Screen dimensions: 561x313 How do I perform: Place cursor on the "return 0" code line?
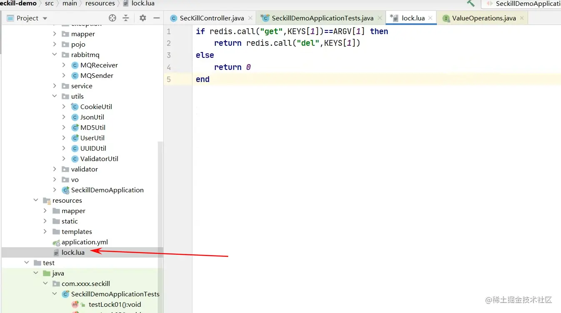click(x=232, y=67)
